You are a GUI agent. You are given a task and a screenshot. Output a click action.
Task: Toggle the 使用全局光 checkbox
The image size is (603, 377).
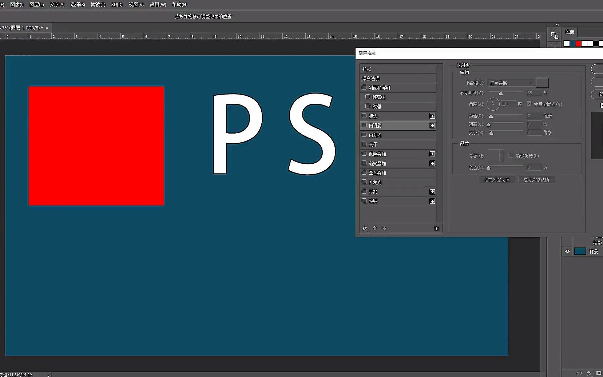[x=529, y=104]
